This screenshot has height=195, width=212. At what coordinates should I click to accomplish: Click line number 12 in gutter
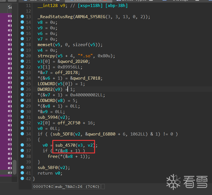pyautogui.click(x=28, y=11)
